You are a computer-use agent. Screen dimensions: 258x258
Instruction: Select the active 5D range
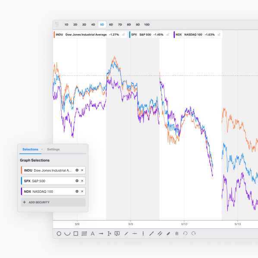tap(102, 25)
